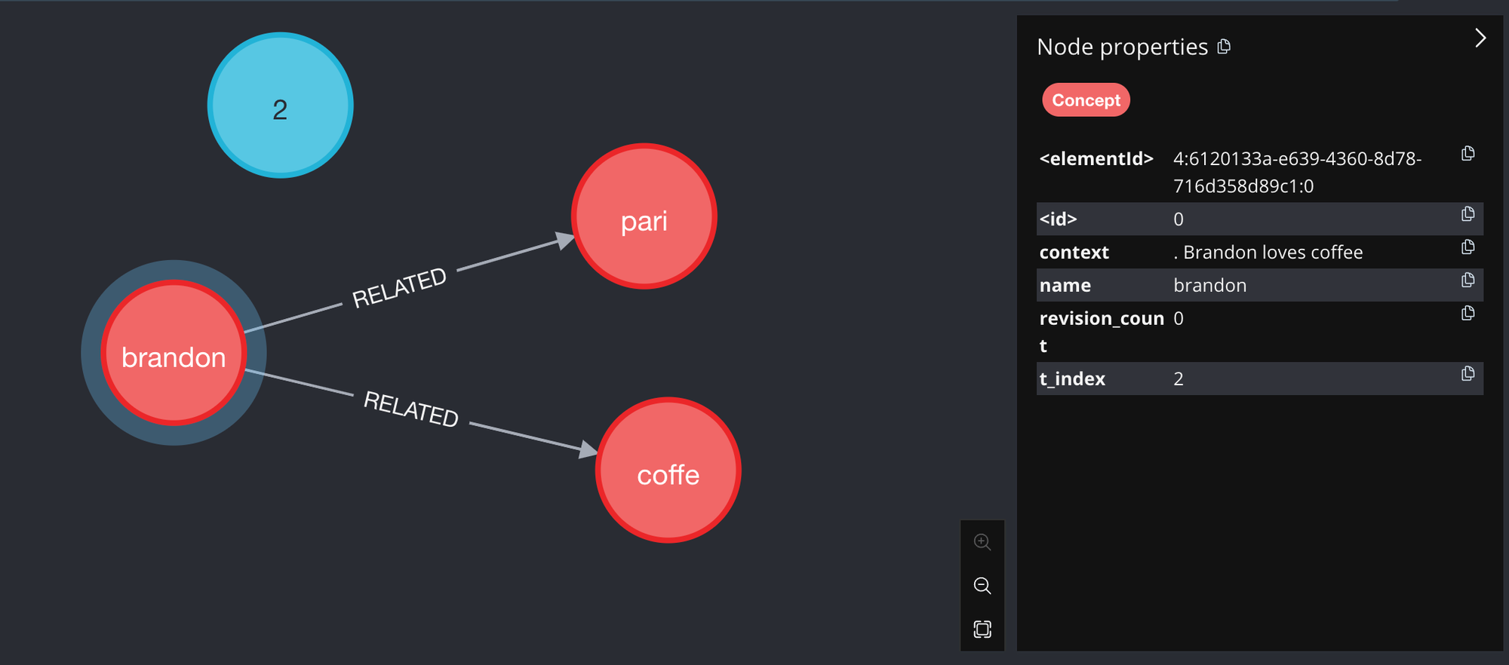This screenshot has height=665, width=1509.
Task: Click the elementId value text
Action: click(1297, 173)
